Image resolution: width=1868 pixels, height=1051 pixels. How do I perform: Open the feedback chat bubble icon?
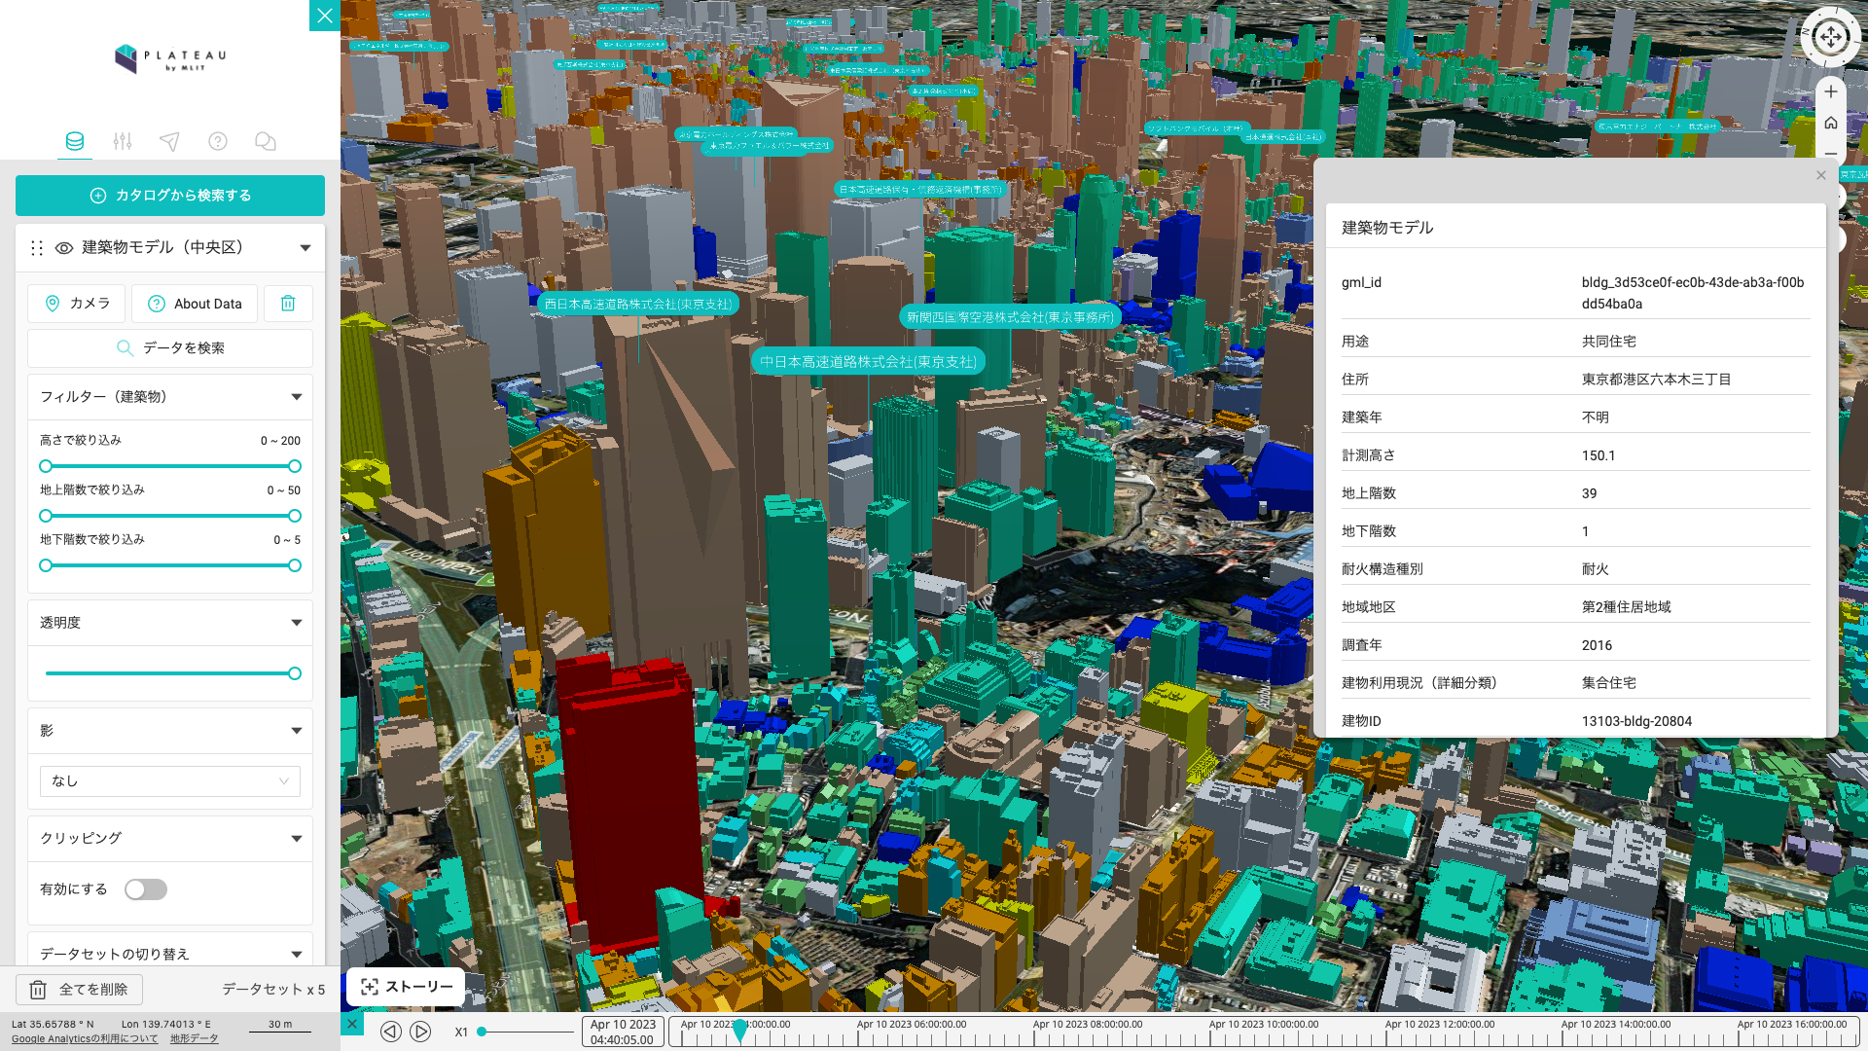(x=266, y=141)
